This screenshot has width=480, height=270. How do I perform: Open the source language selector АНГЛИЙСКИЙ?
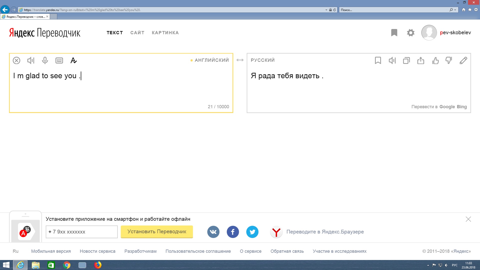tap(211, 60)
